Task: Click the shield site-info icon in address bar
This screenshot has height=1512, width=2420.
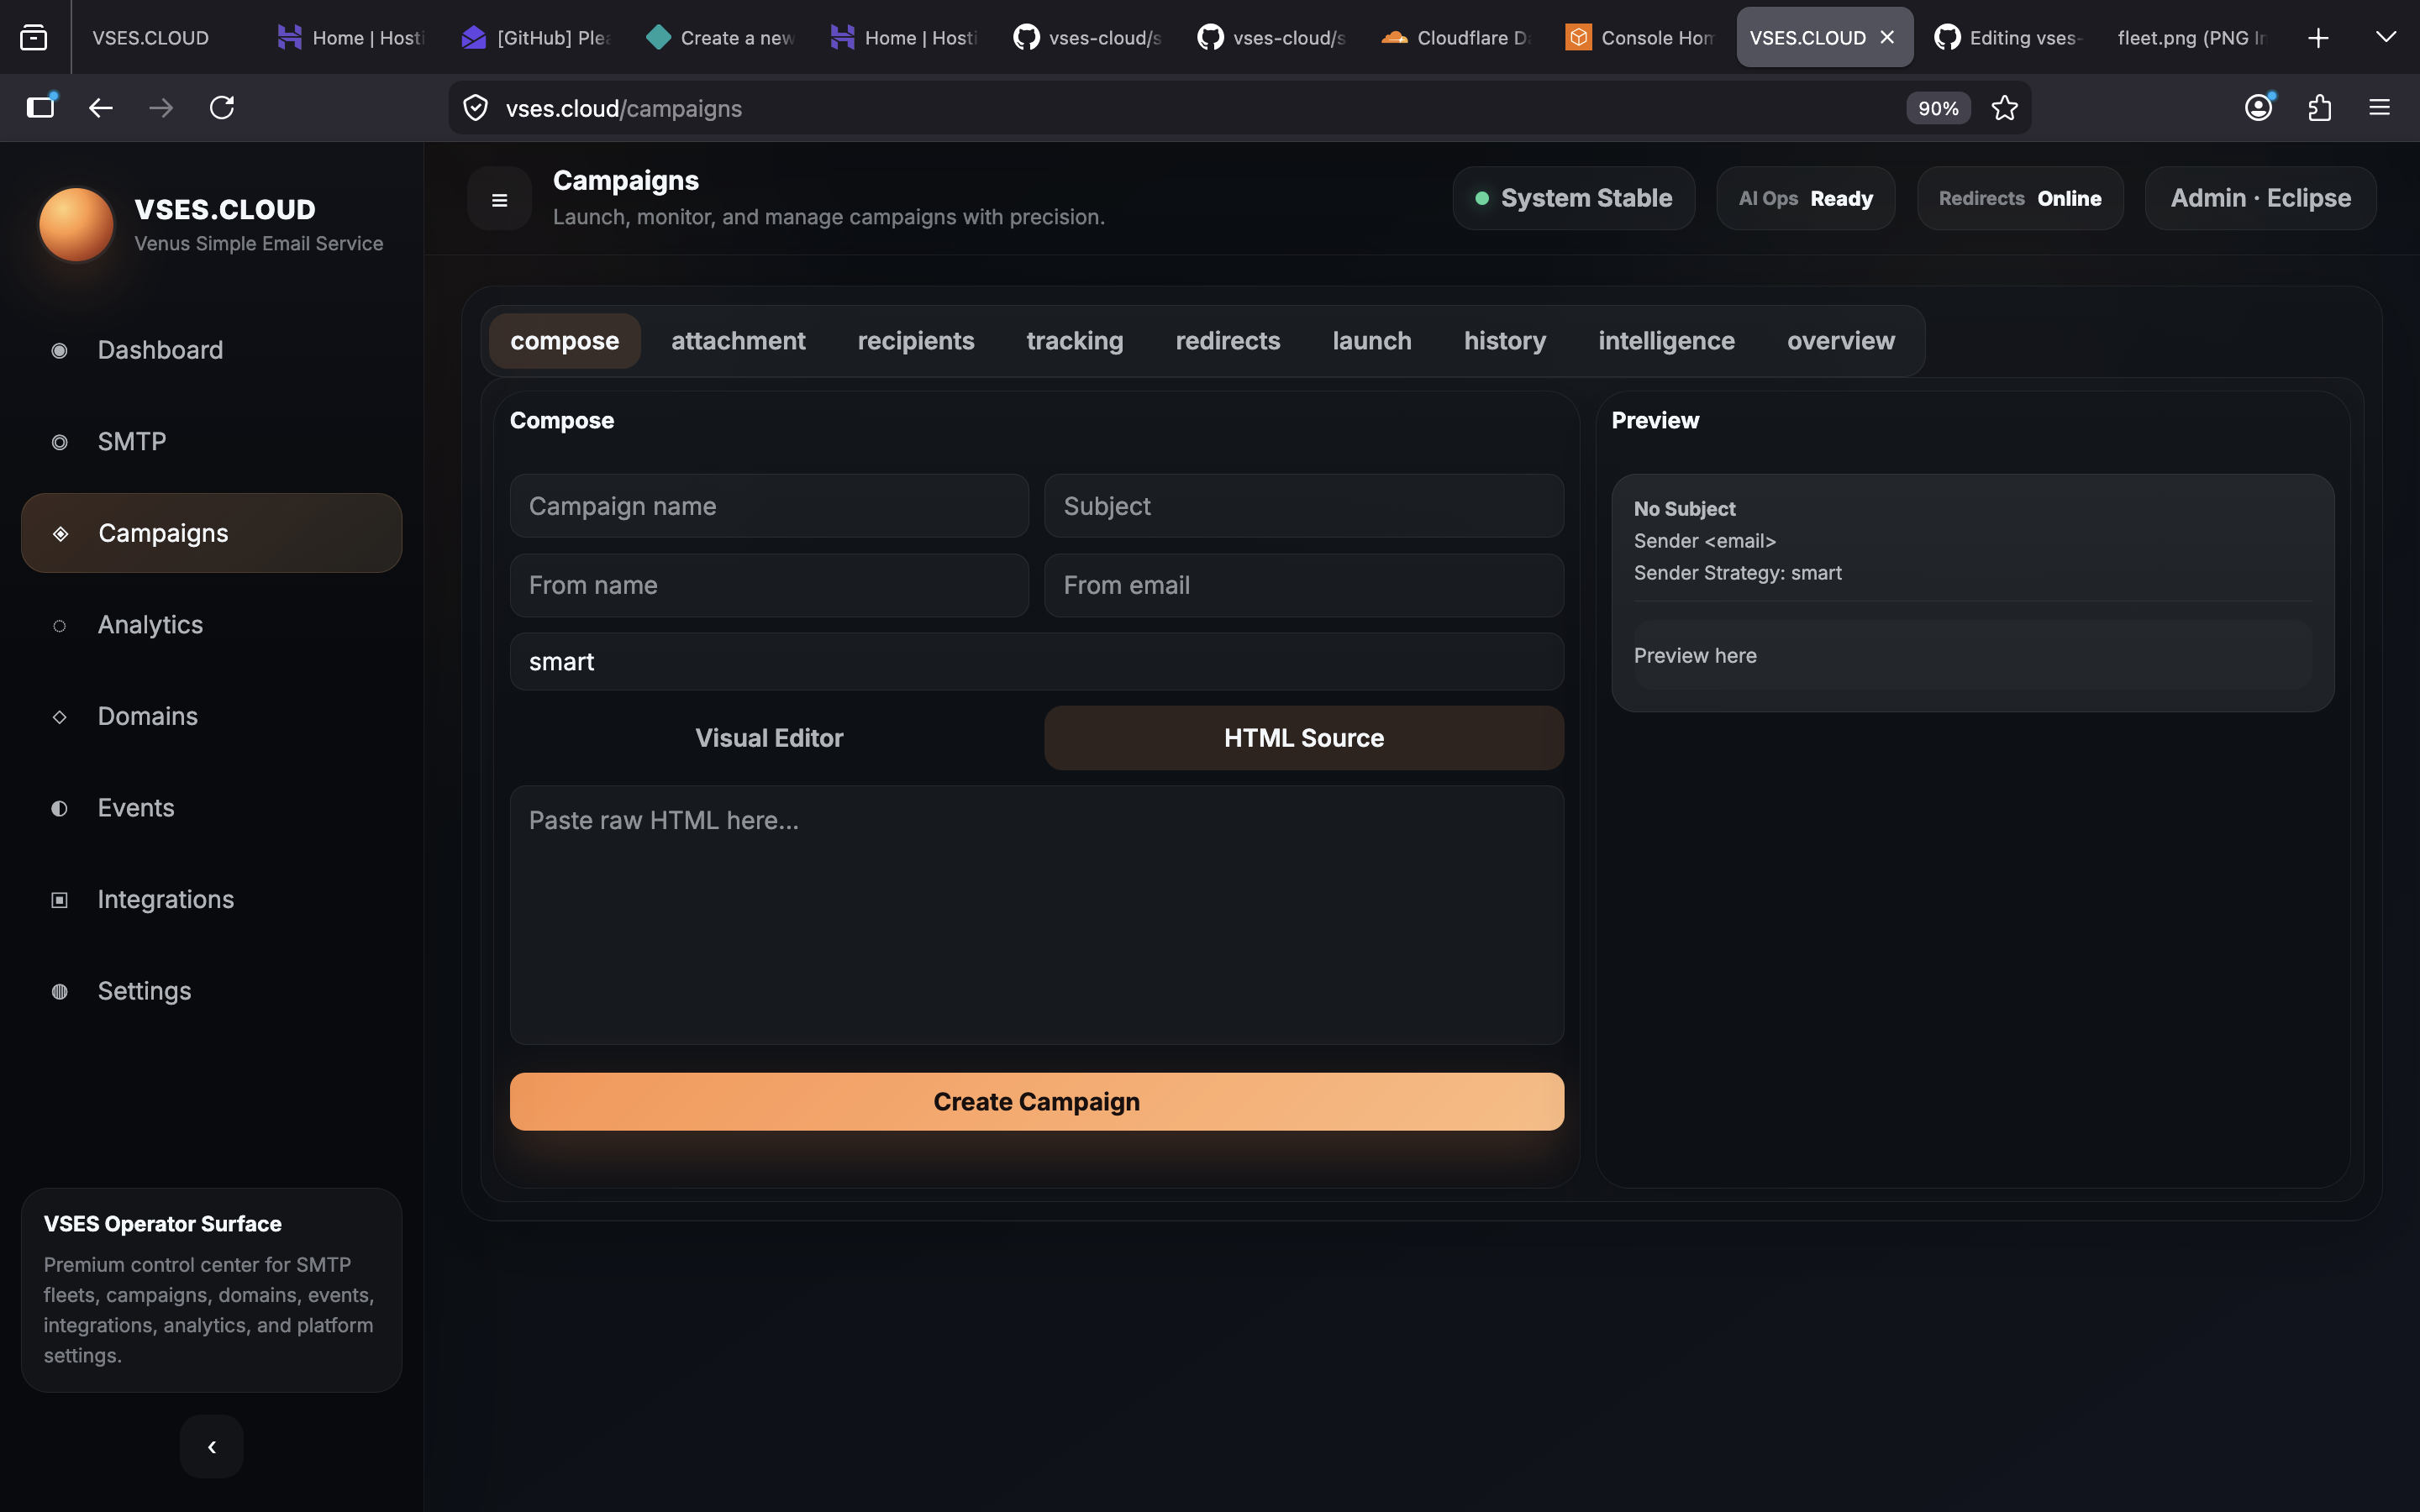Action: coord(476,108)
